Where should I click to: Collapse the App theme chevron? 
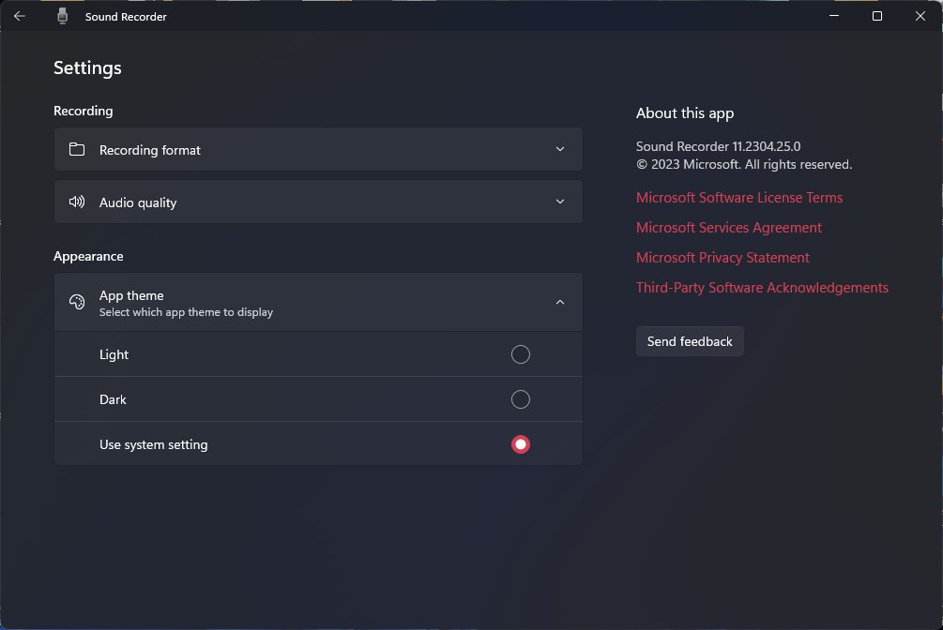pyautogui.click(x=560, y=302)
